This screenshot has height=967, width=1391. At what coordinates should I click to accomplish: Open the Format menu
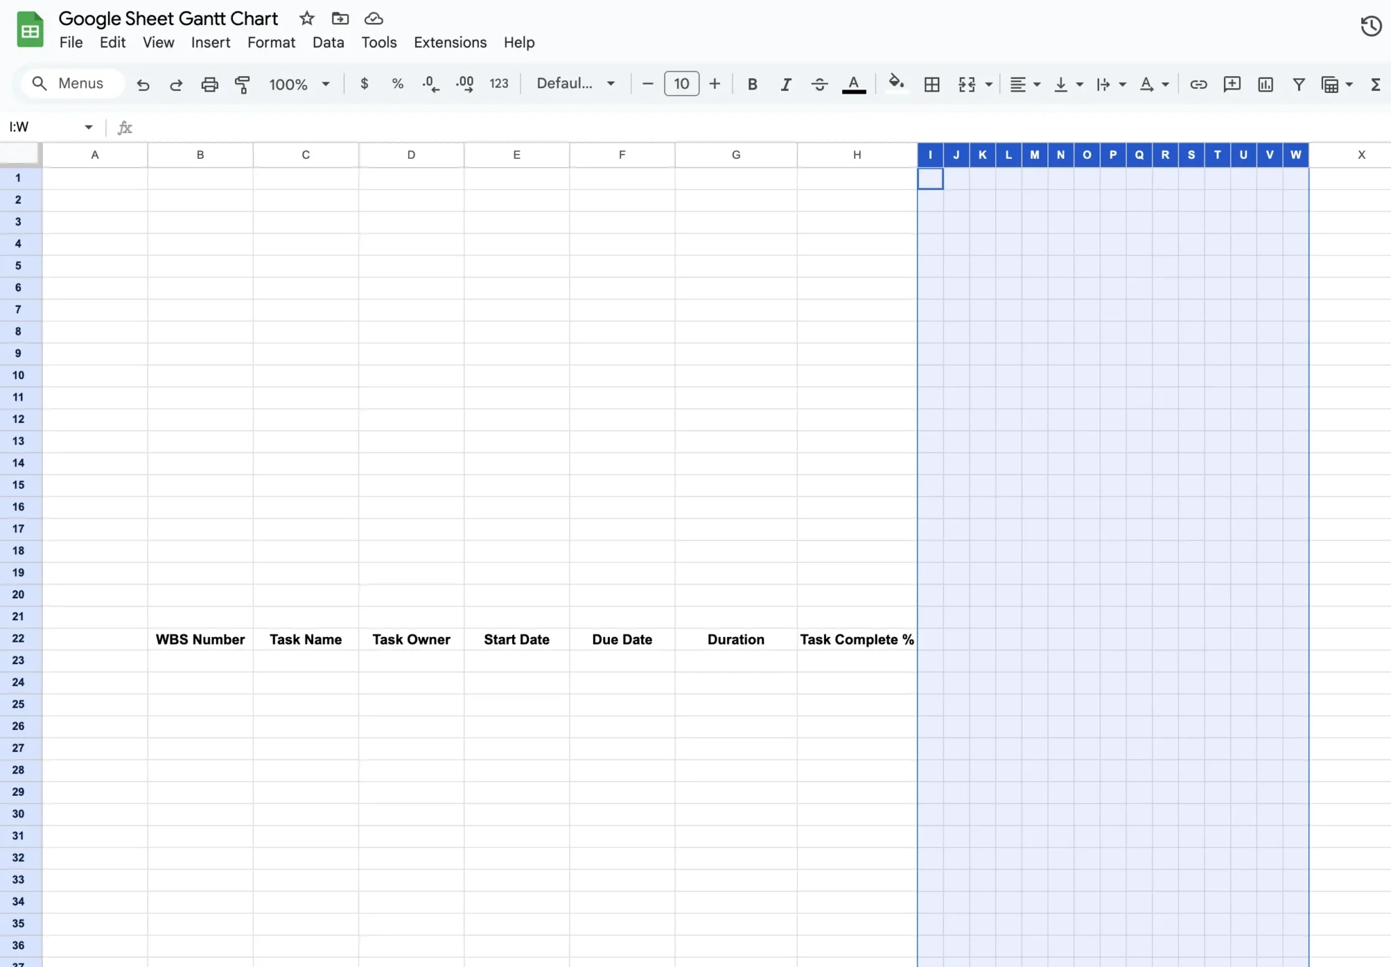point(271,42)
